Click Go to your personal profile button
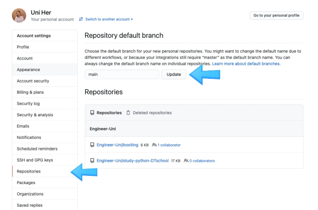This screenshot has height=210, width=318. [276, 16]
